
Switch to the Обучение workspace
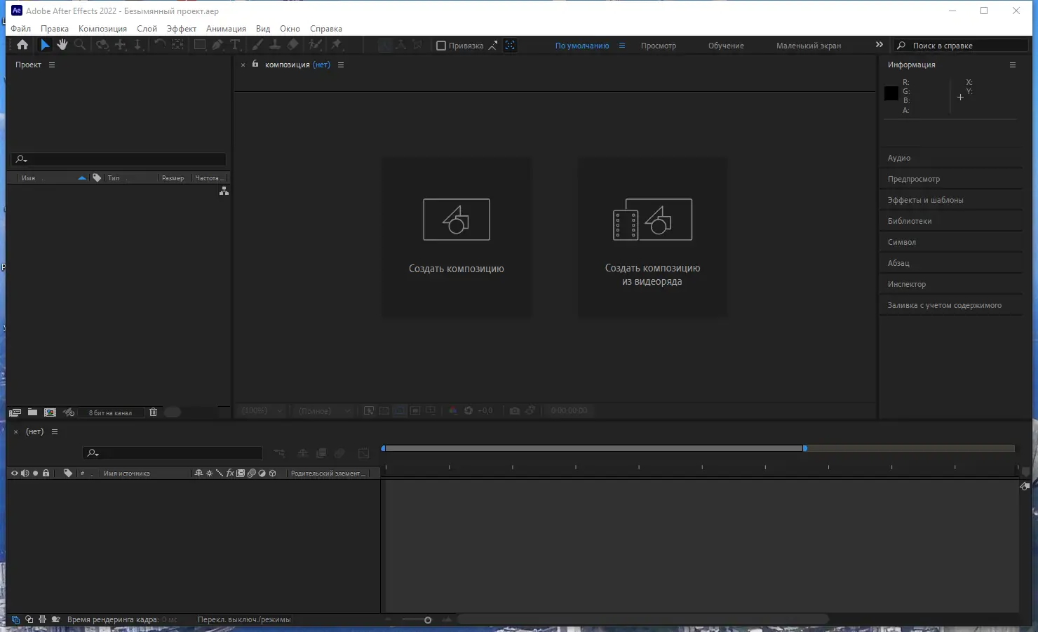726,46
